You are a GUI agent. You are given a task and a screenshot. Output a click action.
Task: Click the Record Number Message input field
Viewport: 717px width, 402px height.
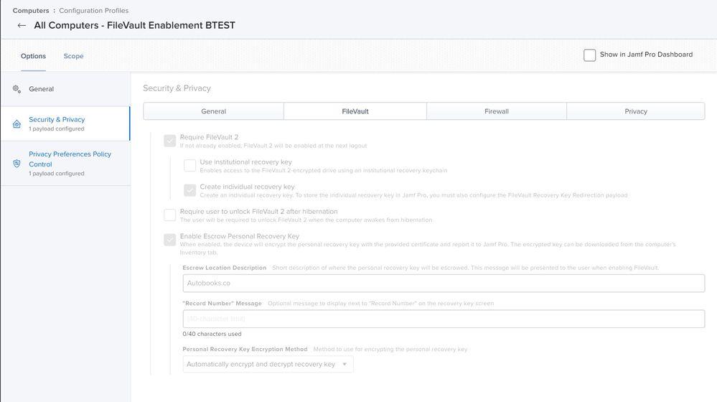point(444,319)
